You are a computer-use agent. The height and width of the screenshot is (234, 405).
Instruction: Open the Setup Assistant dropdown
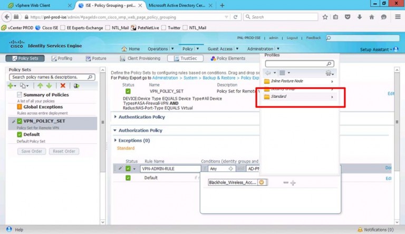(379, 49)
